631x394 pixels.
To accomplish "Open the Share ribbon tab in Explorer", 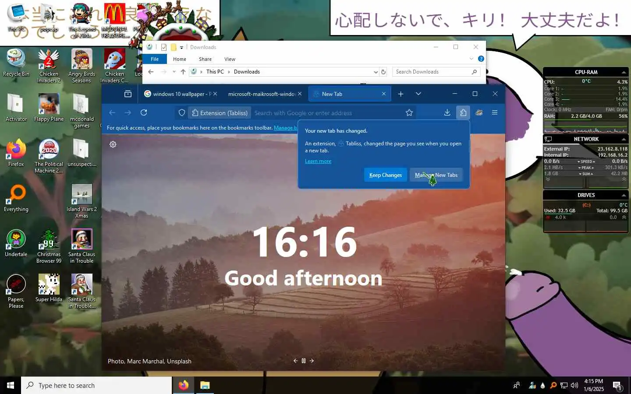I will point(205,59).
